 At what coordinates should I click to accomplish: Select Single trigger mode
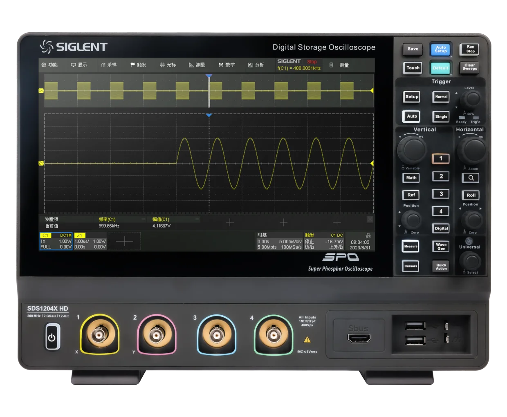[x=441, y=117]
